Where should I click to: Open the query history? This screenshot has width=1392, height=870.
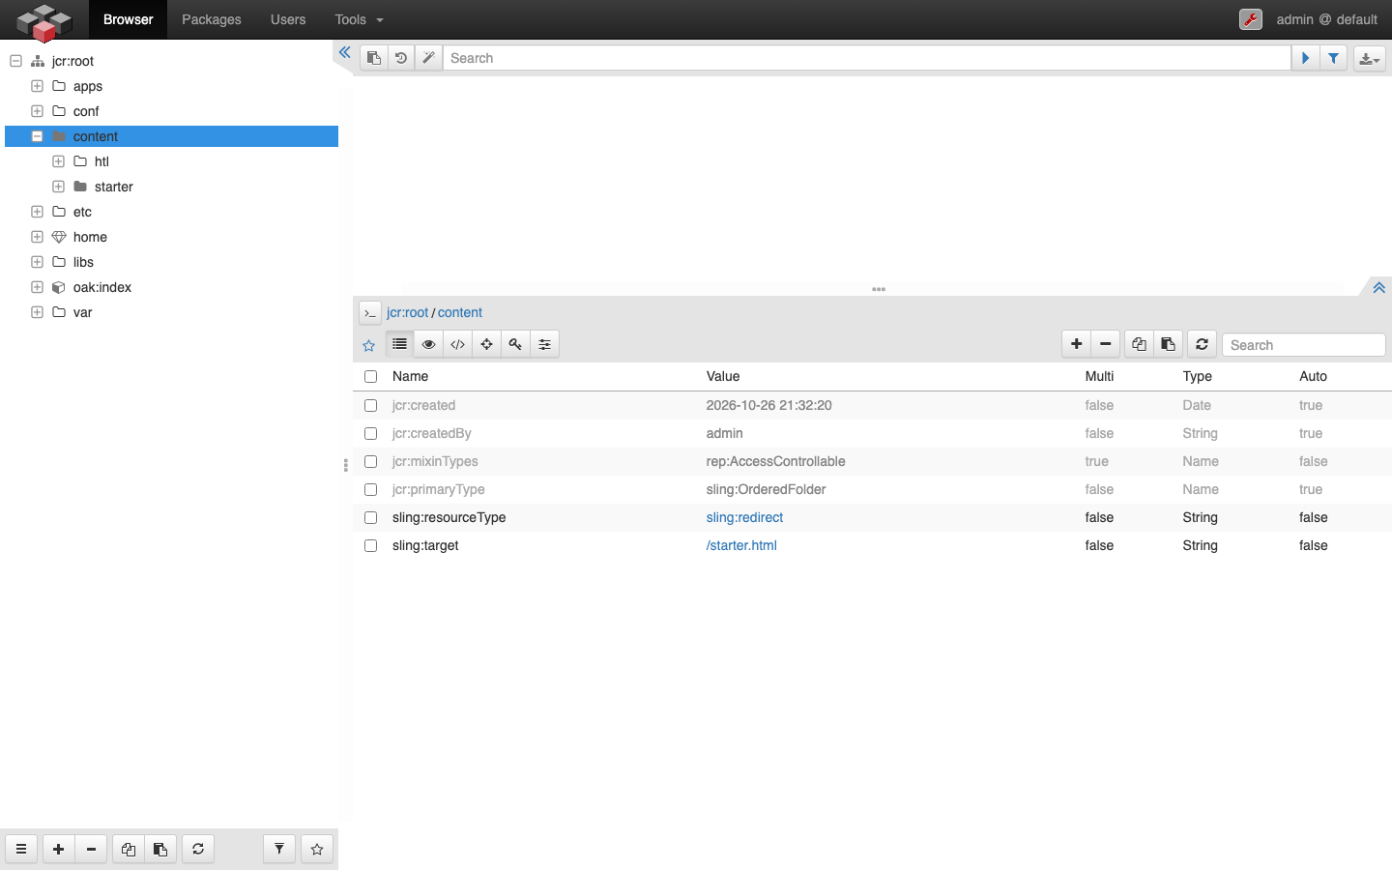[401, 58]
